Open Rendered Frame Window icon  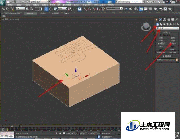click(x=165, y=9)
